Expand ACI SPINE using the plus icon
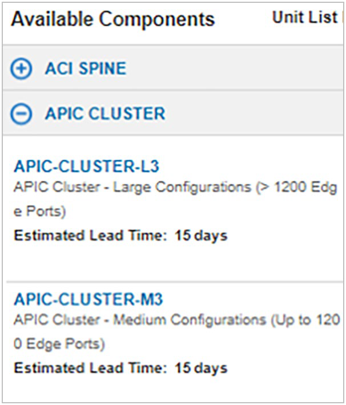The image size is (346, 405). point(21,70)
